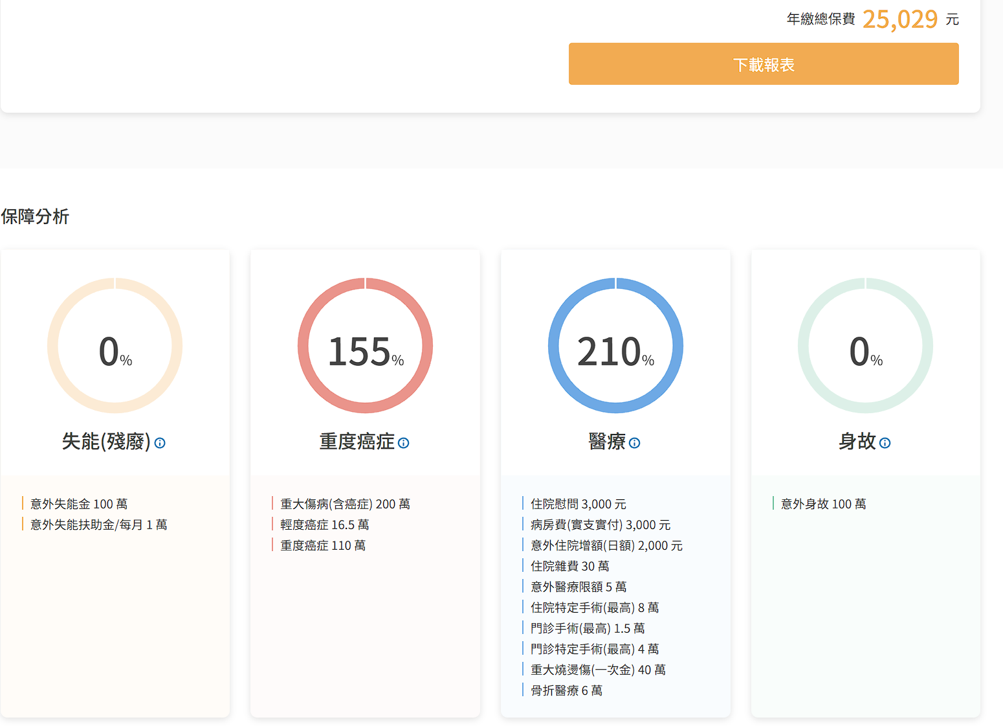
Task: Click the 保障分析 section heading
Action: tap(35, 216)
